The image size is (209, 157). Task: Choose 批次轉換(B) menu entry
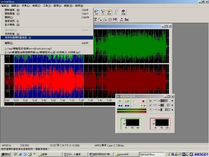pos(47,25)
